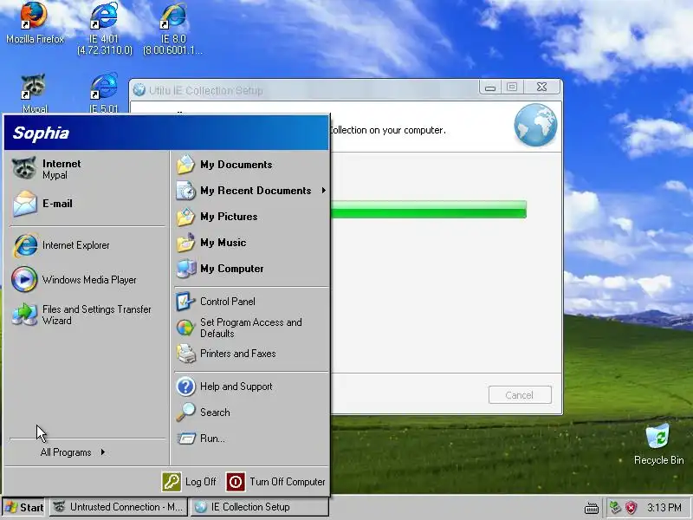This screenshot has width=693, height=520.
Task: Click the globe icon in setup window
Action: (x=535, y=125)
